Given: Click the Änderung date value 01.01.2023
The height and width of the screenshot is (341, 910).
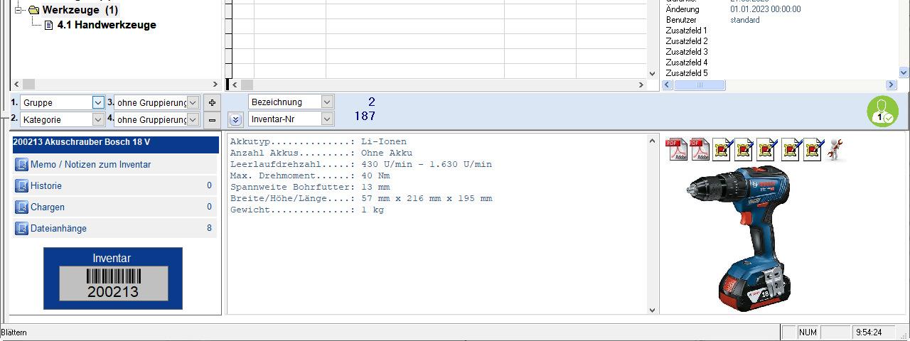Looking at the screenshot, I should (x=765, y=9).
